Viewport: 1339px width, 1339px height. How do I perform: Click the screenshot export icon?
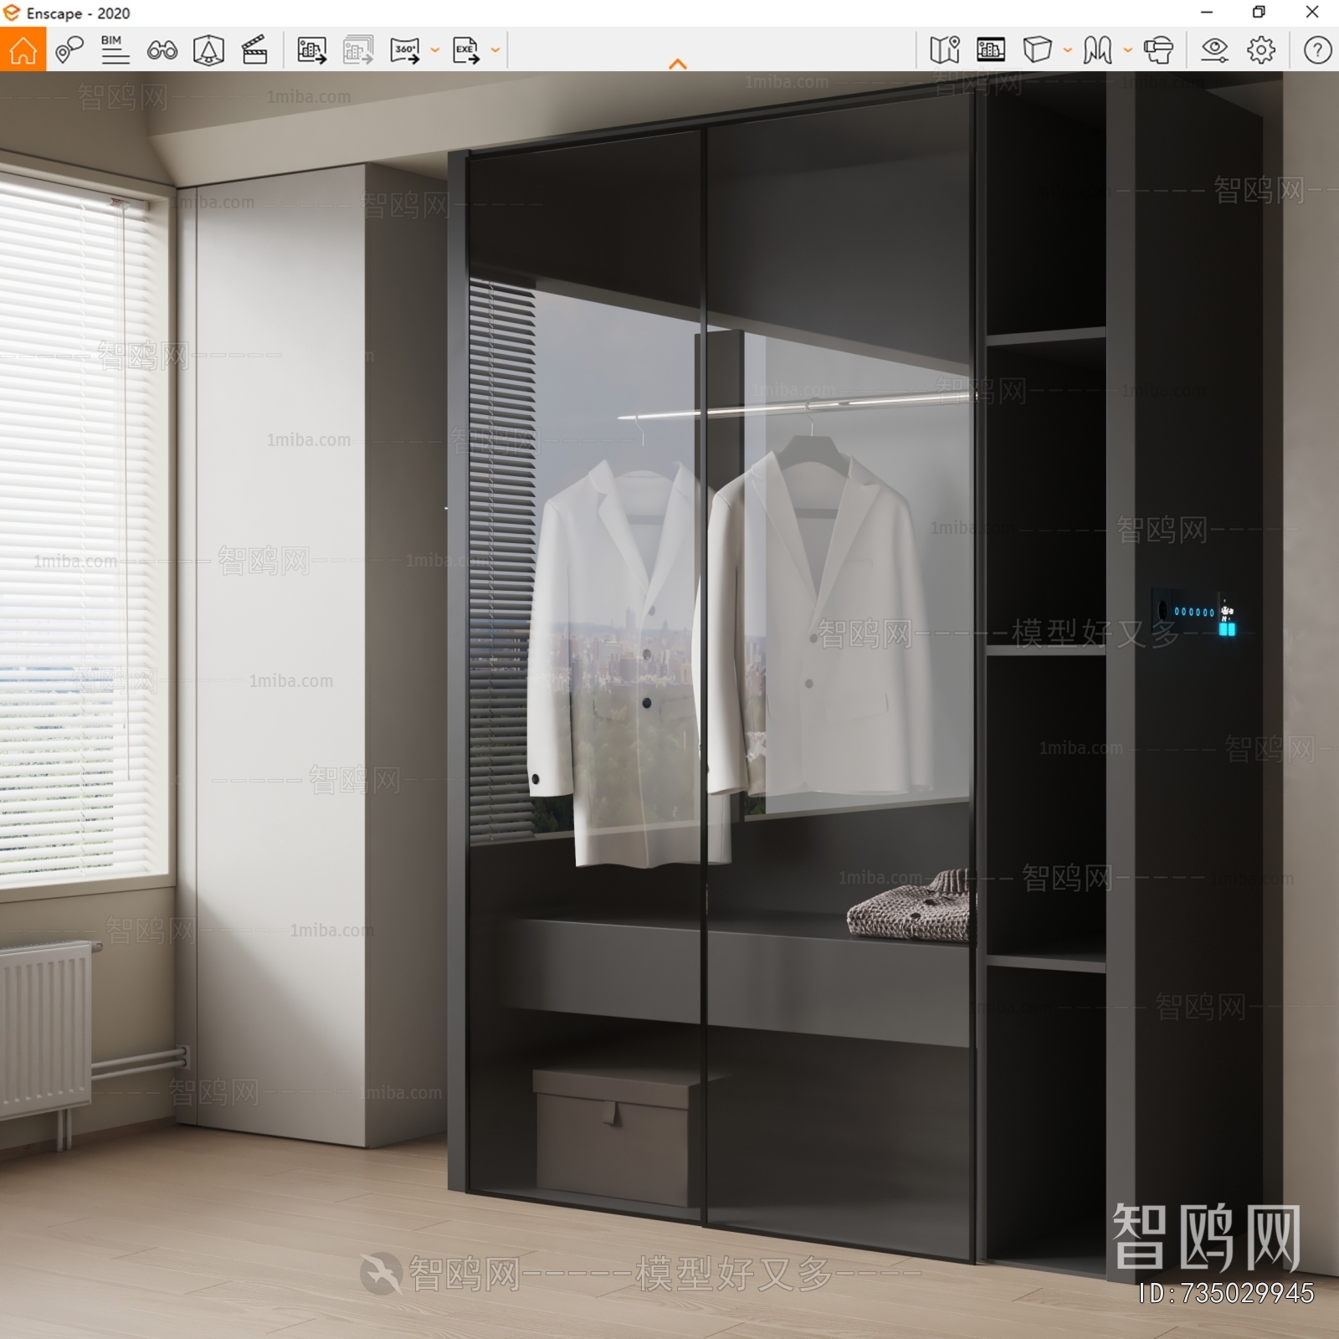point(311,50)
